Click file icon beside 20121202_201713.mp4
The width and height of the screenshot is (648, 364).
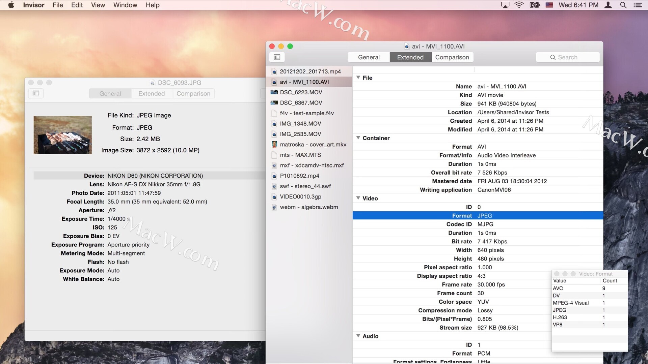click(274, 71)
